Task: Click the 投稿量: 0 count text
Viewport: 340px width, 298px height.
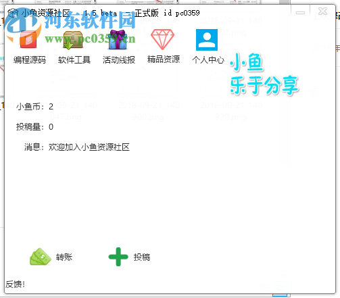Action: point(34,127)
